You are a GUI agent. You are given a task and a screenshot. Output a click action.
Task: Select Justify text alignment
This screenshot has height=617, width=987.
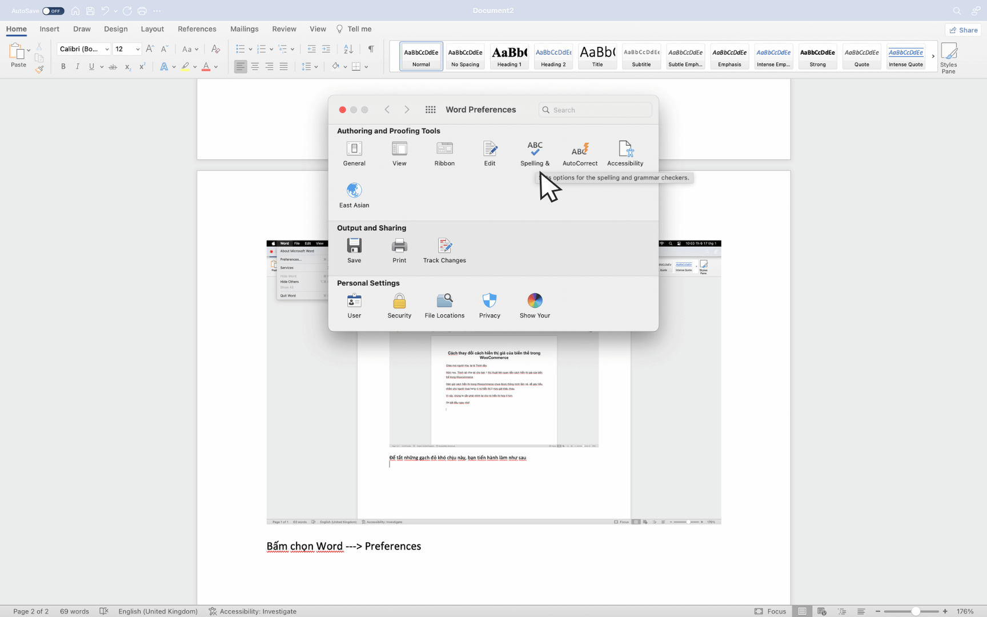point(283,67)
